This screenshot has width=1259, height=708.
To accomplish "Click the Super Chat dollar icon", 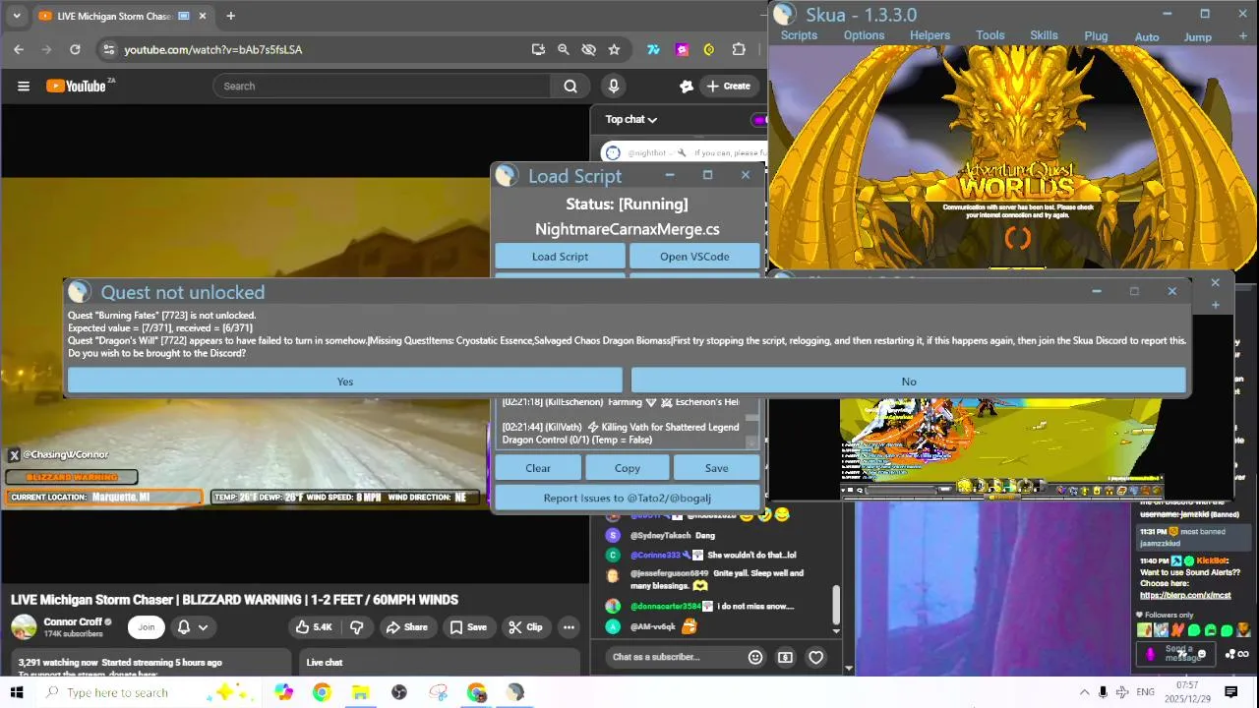I will click(785, 657).
